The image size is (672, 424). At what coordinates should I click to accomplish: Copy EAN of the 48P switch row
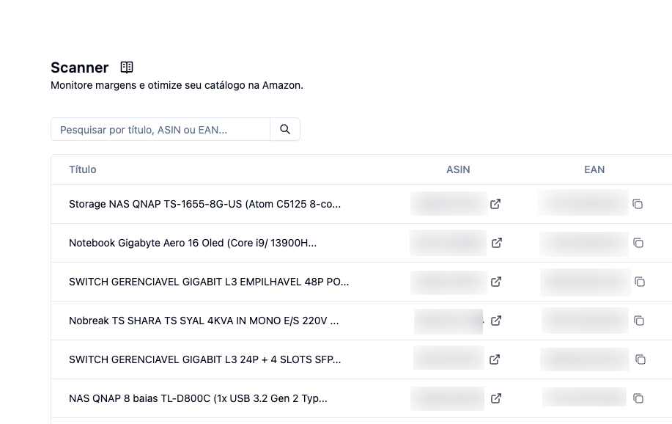[640, 282]
